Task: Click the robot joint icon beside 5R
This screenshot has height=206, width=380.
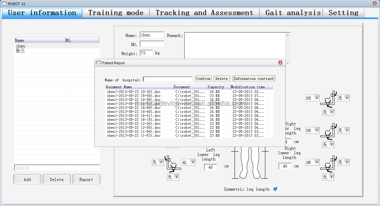Action: (x=328, y=131)
